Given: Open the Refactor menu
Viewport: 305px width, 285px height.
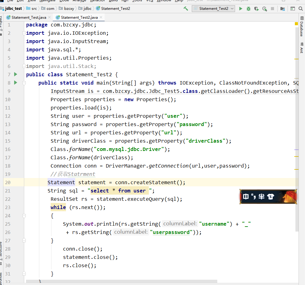Looking at the screenshot, I should (x=98, y=1).
